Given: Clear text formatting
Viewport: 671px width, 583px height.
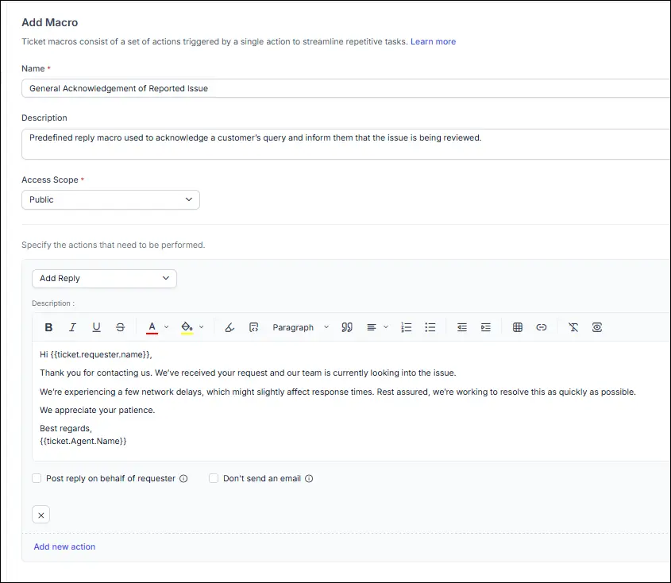Looking at the screenshot, I should tap(573, 327).
